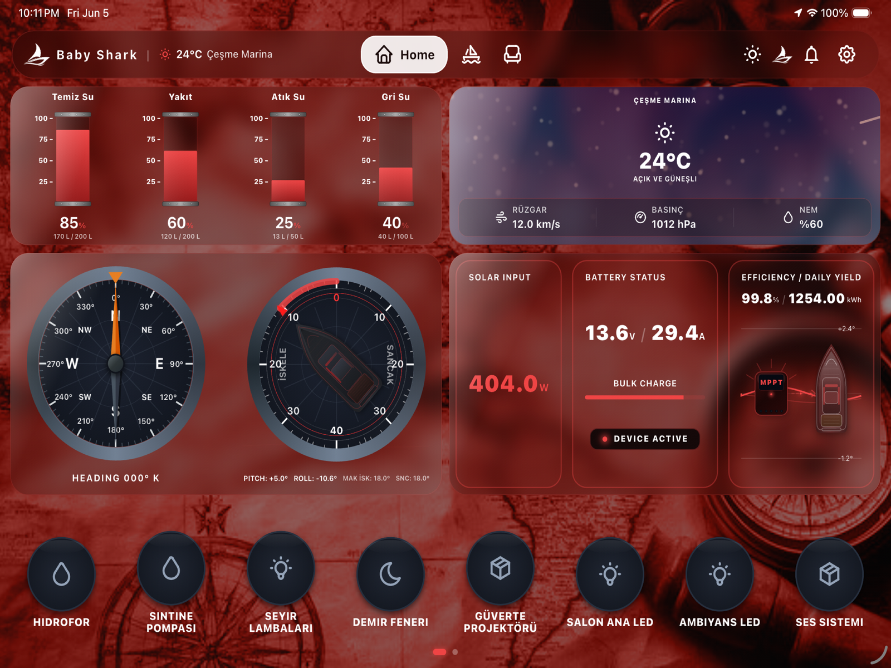Tap the Rüzgar wind icon

coord(501,218)
